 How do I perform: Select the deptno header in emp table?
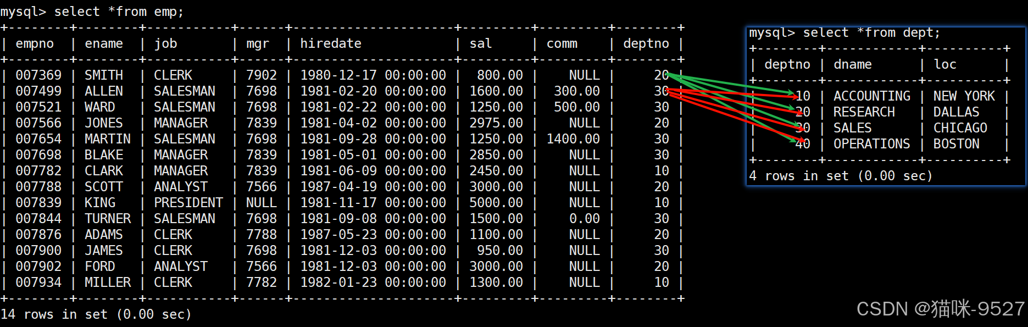646,43
